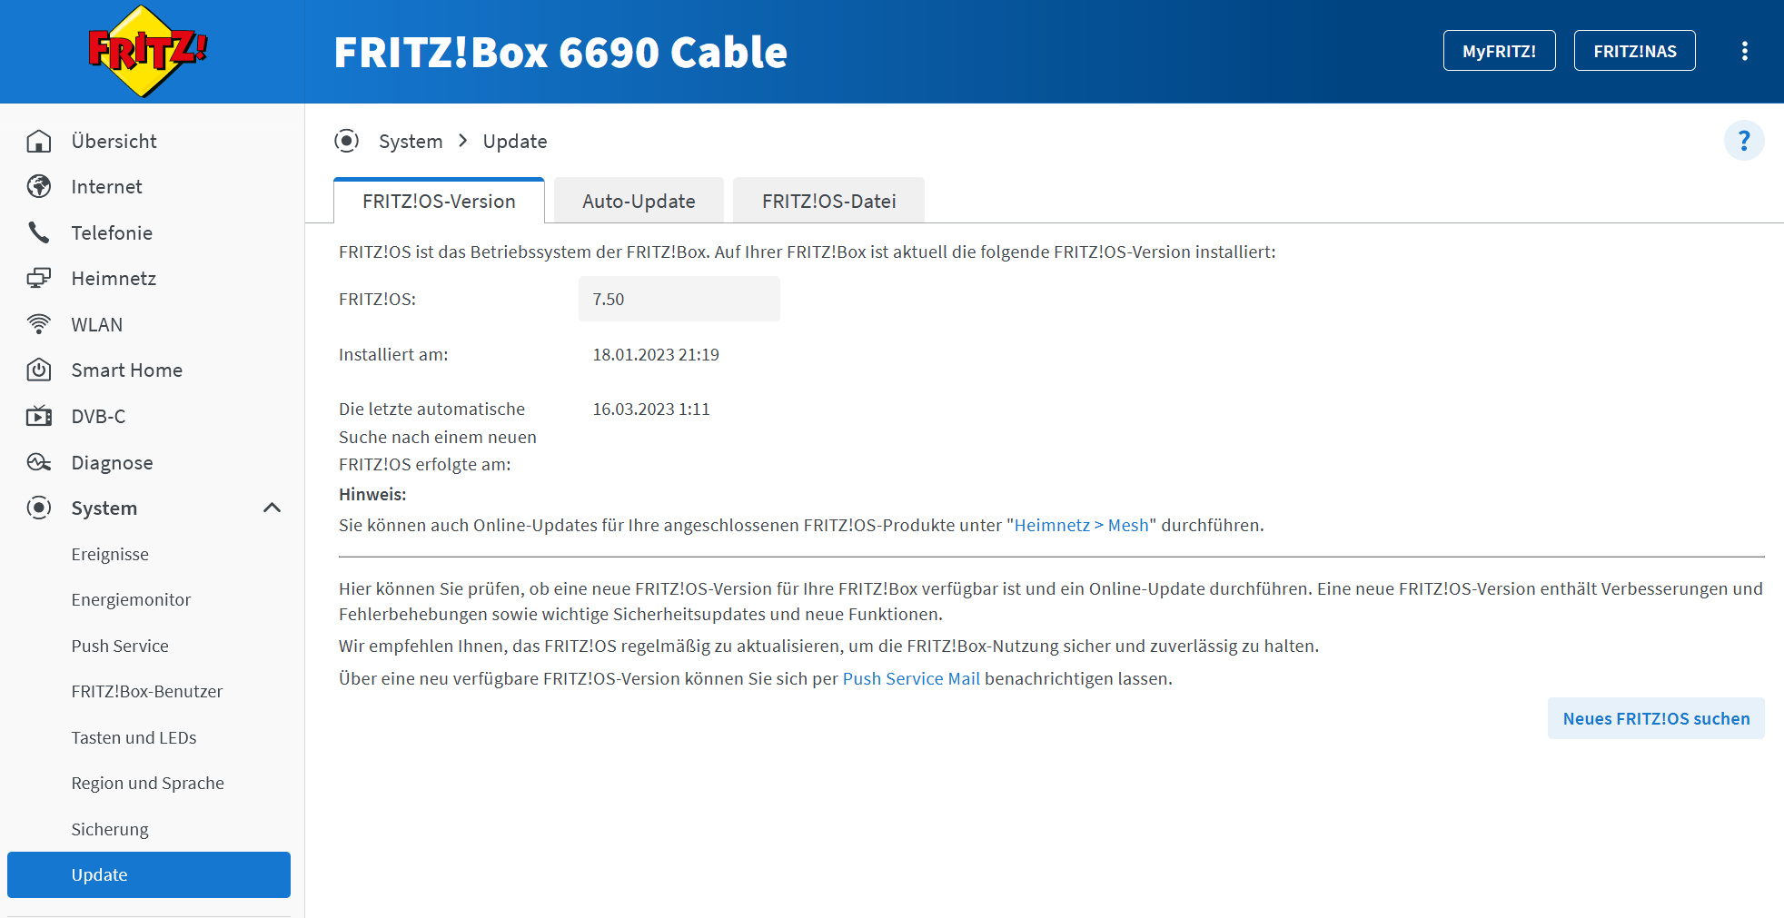This screenshot has width=1784, height=918.
Task: Open the FRITZ!OS-Datei tab
Action: point(828,200)
